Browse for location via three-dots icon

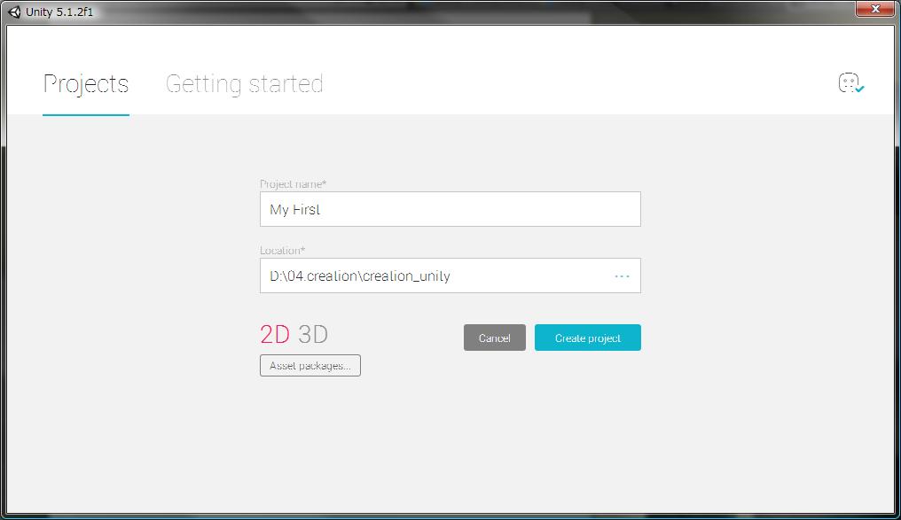(622, 276)
